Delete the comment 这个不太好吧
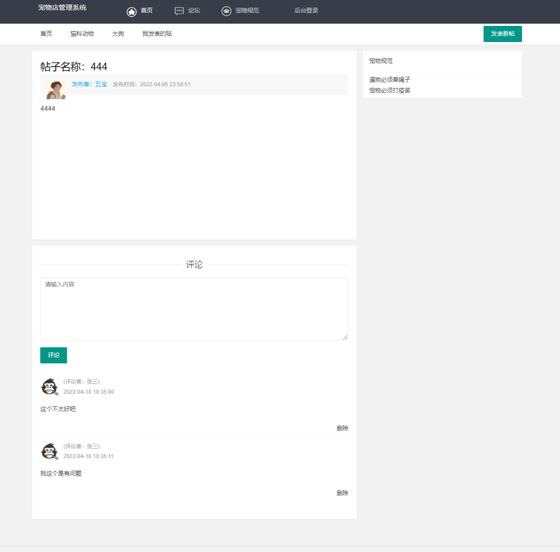The height and width of the screenshot is (552, 560). pos(342,429)
